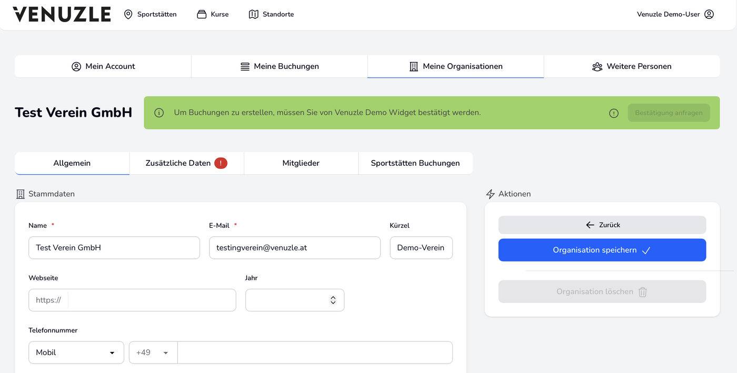Expand the +49 country code dropdown
This screenshot has height=373, width=737.
[153, 352]
